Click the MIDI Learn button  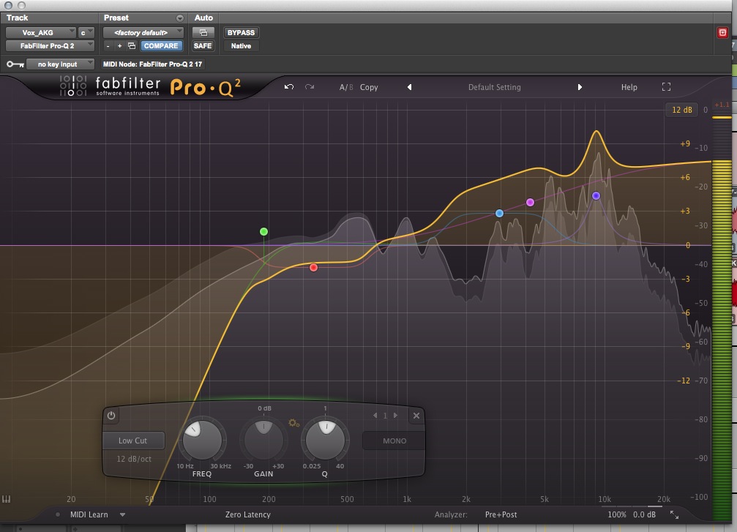(x=89, y=514)
